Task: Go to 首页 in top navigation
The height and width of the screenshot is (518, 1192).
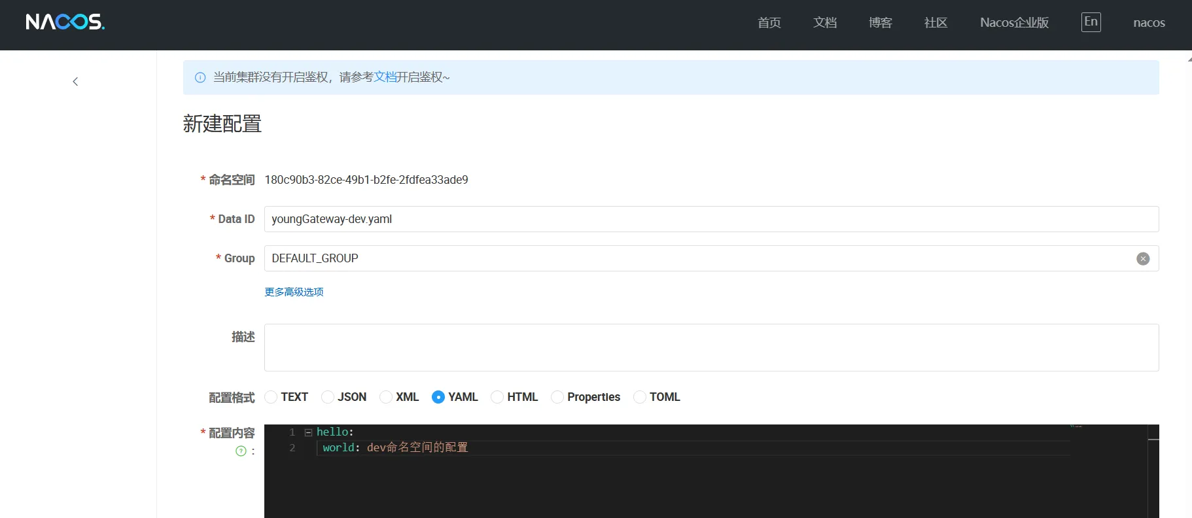Action: click(x=769, y=23)
